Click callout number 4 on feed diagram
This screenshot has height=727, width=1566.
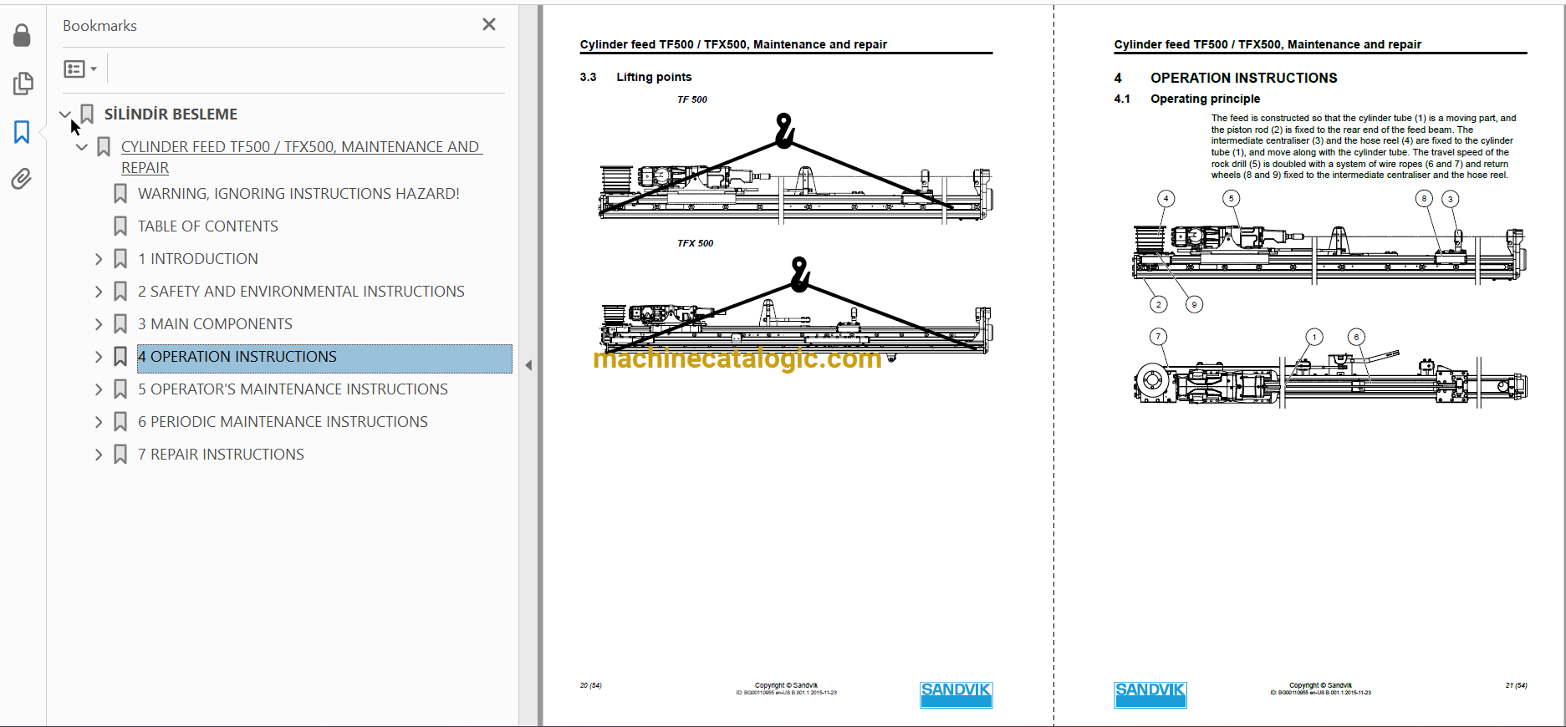(1166, 199)
